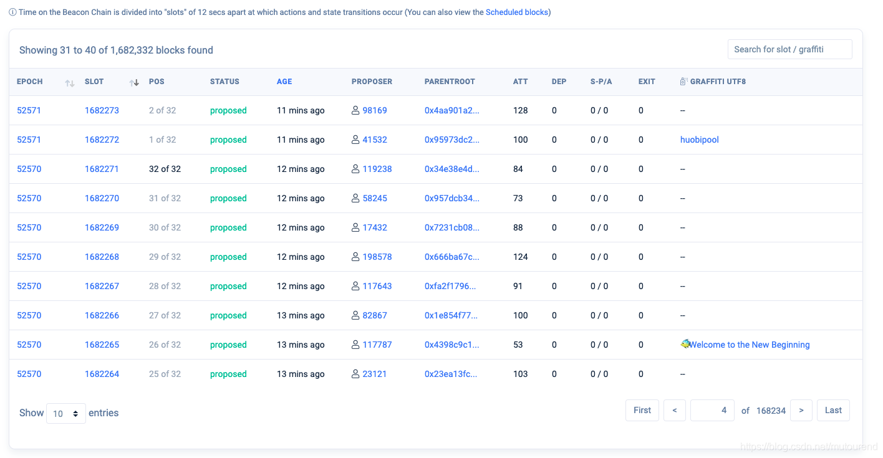Click the Status column header
The height and width of the screenshot is (458, 883).
(x=224, y=82)
